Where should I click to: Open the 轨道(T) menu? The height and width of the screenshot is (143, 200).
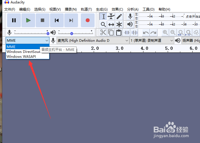point(86,9)
